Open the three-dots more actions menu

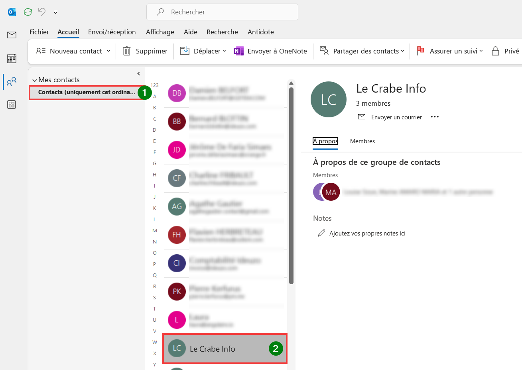point(435,117)
